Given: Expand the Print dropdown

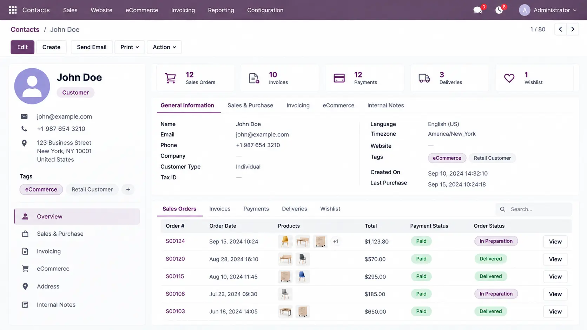Looking at the screenshot, I should coord(130,47).
